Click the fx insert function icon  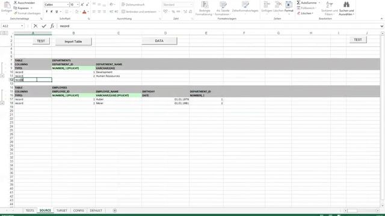click(52, 26)
